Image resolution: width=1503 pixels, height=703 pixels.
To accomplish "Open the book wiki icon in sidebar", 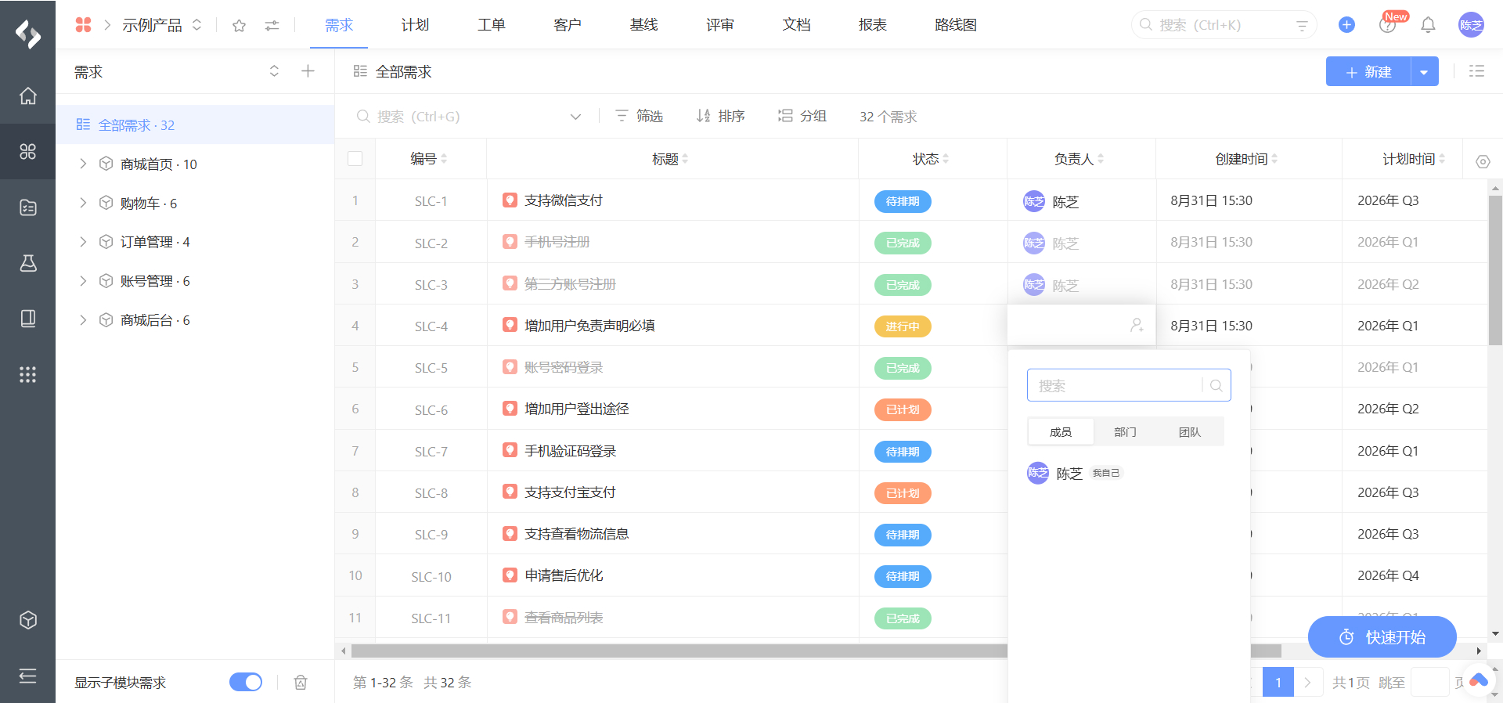I will tap(28, 319).
